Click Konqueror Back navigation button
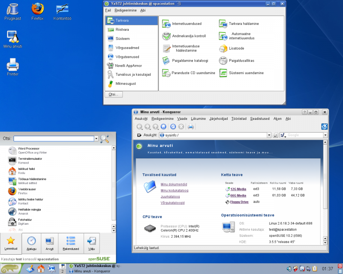This screenshot has width=343, height=274. click(x=139, y=127)
